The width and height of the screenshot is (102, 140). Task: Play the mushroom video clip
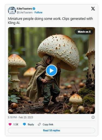tap(52, 70)
